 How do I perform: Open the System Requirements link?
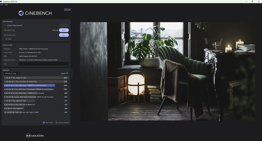coord(15,25)
